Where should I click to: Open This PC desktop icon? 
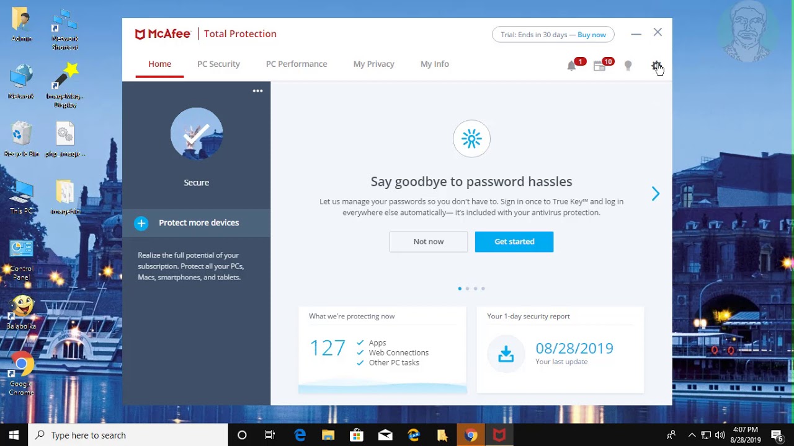point(21,197)
